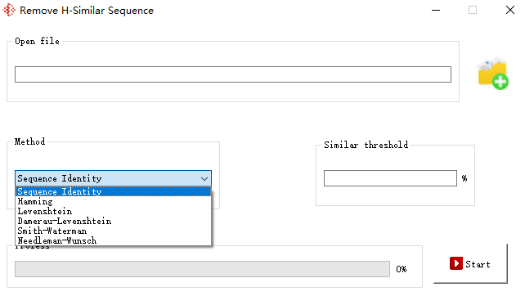Close the Remove H-Similar Sequence window
The height and width of the screenshot is (305, 525).
510,10
